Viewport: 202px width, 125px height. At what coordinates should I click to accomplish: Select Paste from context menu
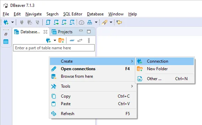pyautogui.click(x=93, y=104)
